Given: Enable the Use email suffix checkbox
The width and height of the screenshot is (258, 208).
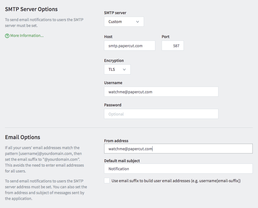Looking at the screenshot, I should (x=107, y=181).
